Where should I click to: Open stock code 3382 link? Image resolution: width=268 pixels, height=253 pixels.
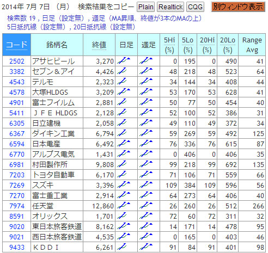coord(17,72)
